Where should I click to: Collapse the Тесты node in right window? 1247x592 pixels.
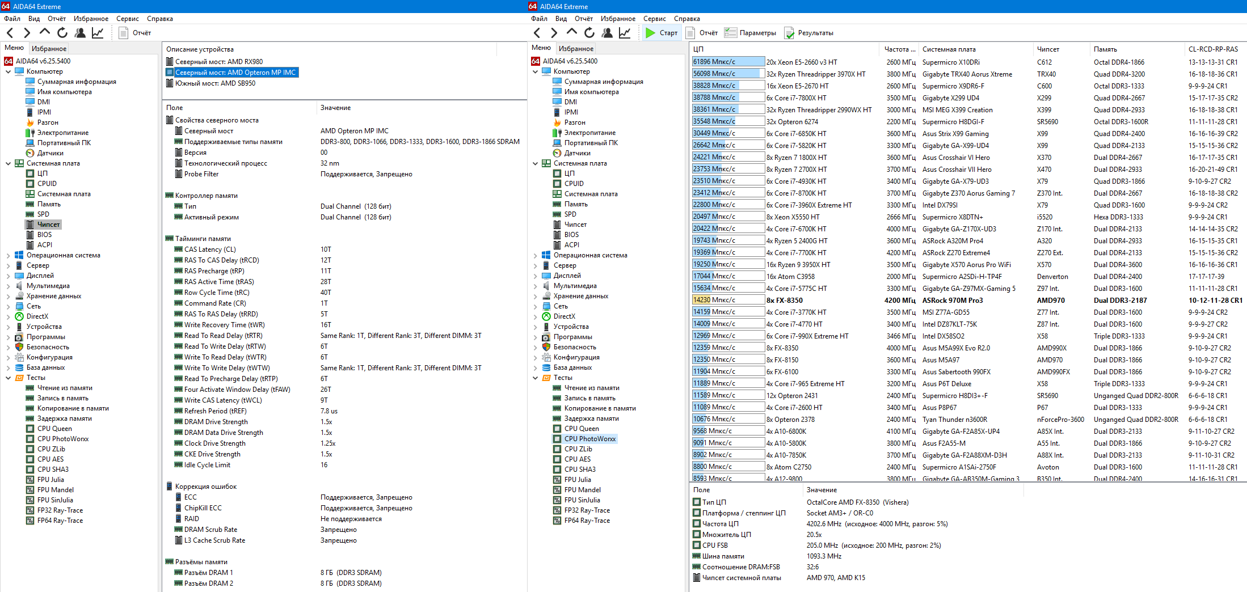point(535,378)
